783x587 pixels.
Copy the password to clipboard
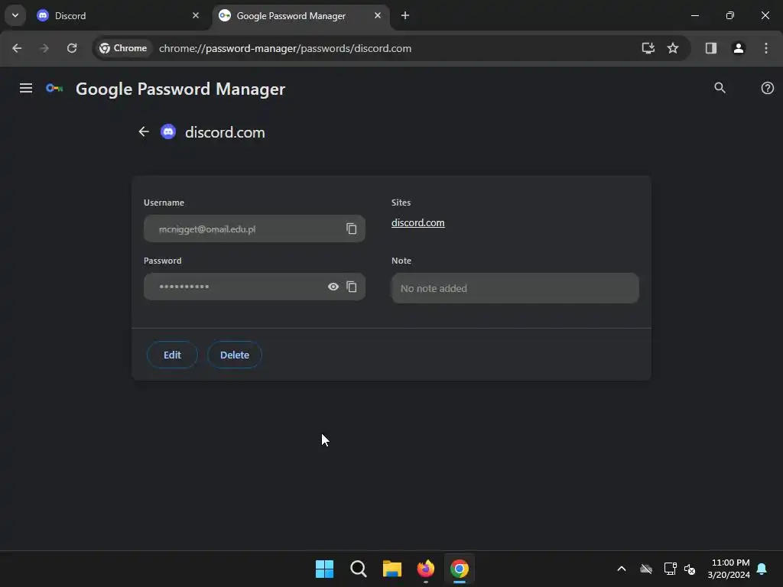pos(352,287)
